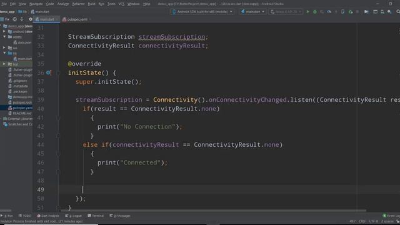Click the hot reload lightning icon
Screen dimensions: 400x225
pos(336,12)
